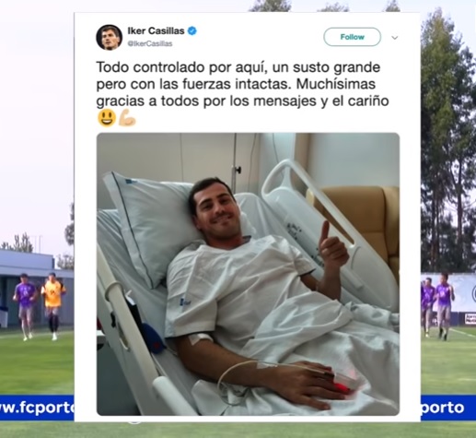Open the @IkerCasillas handle link

click(x=150, y=43)
